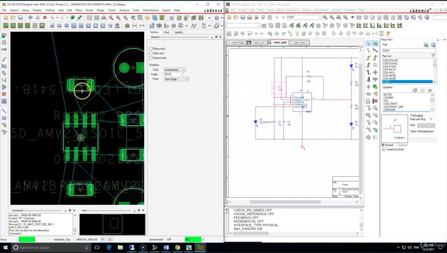Enable the Stretch etch checkbox
The width and height of the screenshot is (447, 253).
pos(151,58)
